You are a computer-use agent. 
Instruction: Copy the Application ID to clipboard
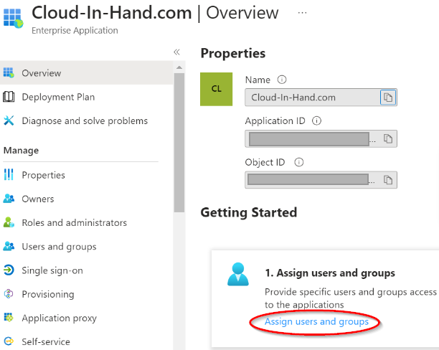pyautogui.click(x=388, y=138)
